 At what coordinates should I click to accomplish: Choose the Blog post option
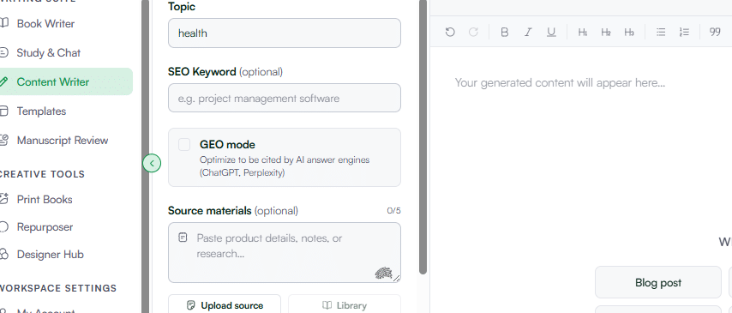[x=658, y=282]
